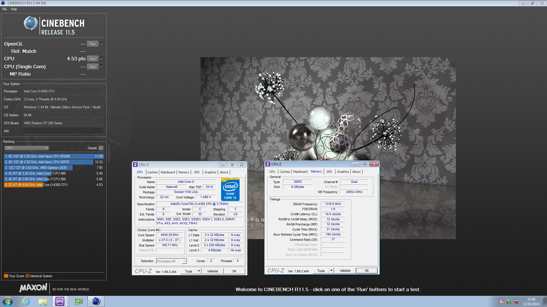Select the Core i7 CPU 960 ranking row
The image size is (547, 307).
click(54, 173)
